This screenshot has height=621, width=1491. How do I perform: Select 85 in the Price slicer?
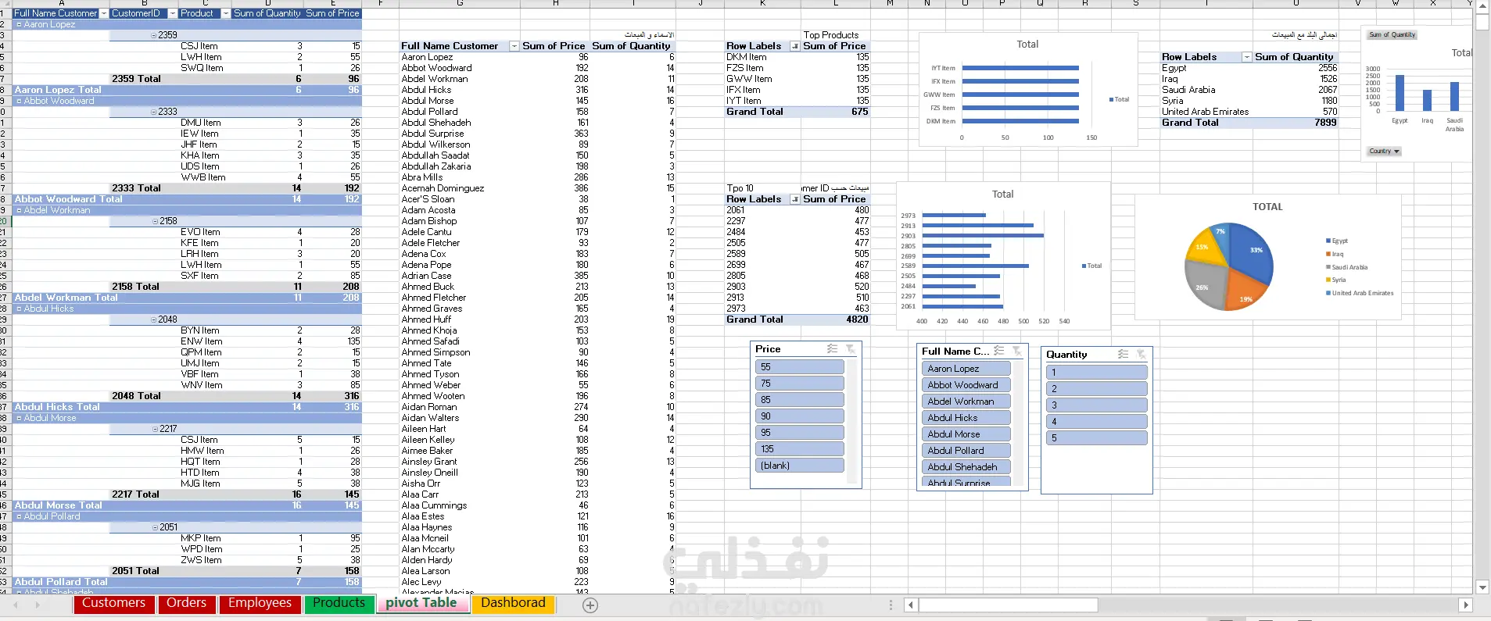pyautogui.click(x=800, y=400)
